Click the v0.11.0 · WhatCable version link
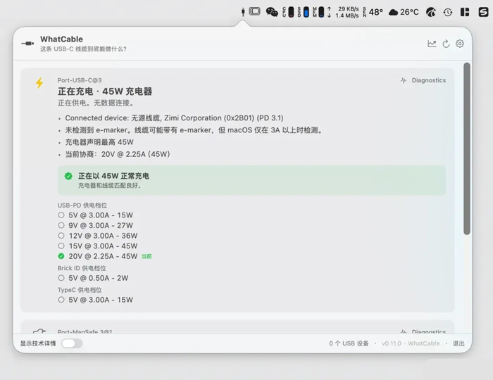493x380 pixels. pos(411,343)
